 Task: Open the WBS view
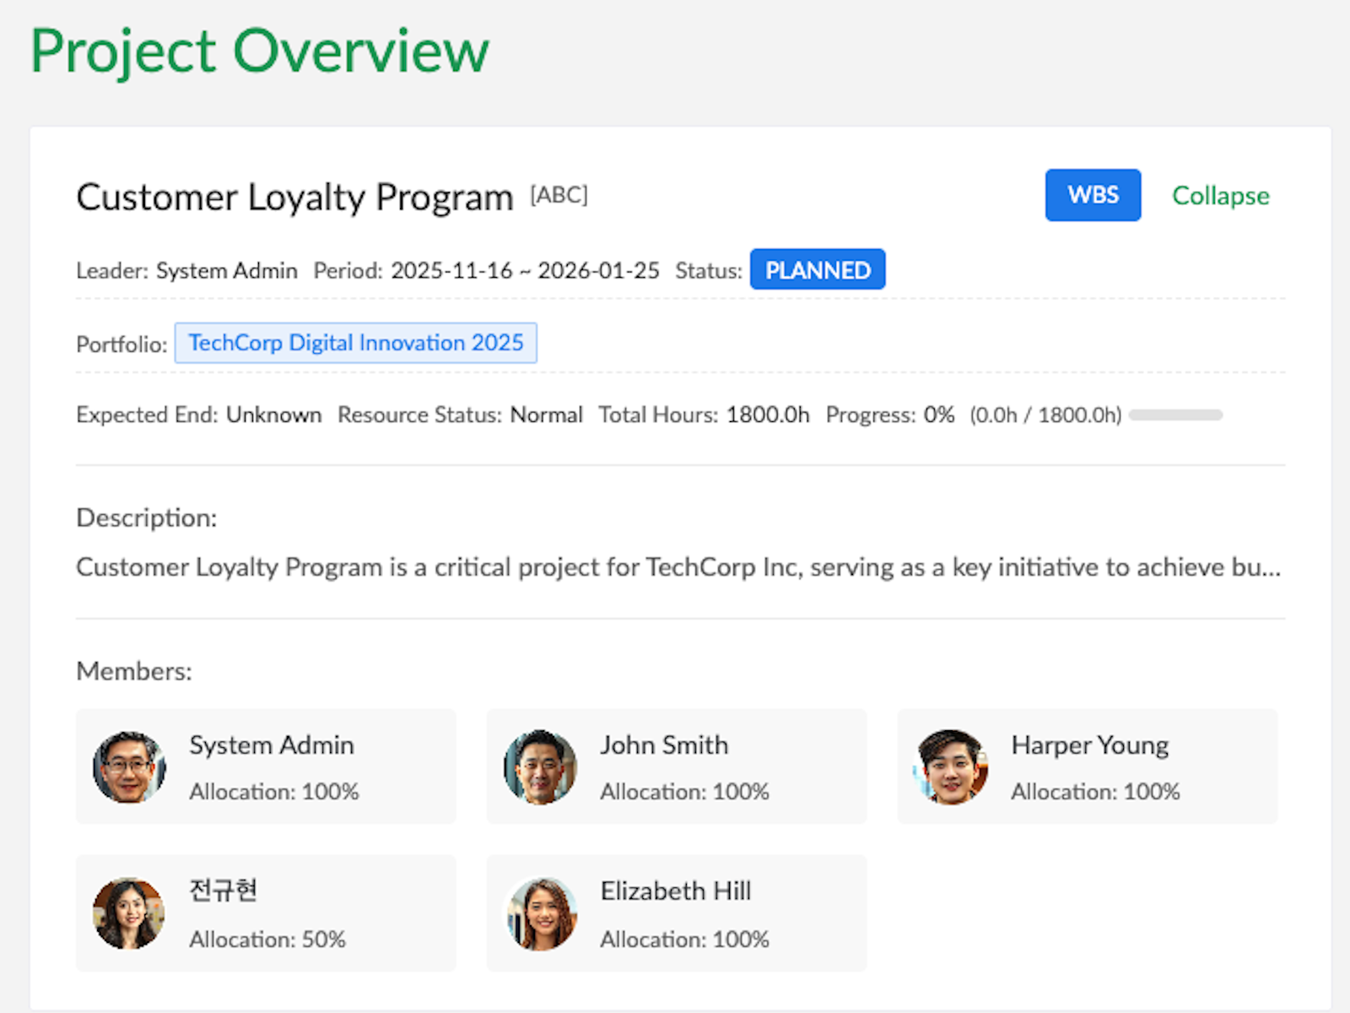point(1093,195)
